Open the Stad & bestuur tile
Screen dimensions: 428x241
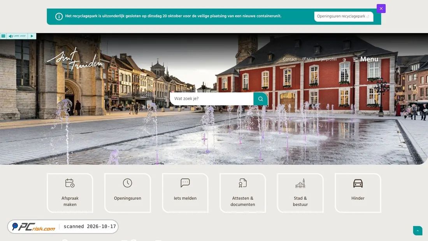300,193
